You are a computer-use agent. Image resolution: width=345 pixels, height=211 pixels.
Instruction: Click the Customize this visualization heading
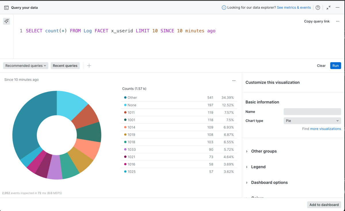[x=273, y=82]
